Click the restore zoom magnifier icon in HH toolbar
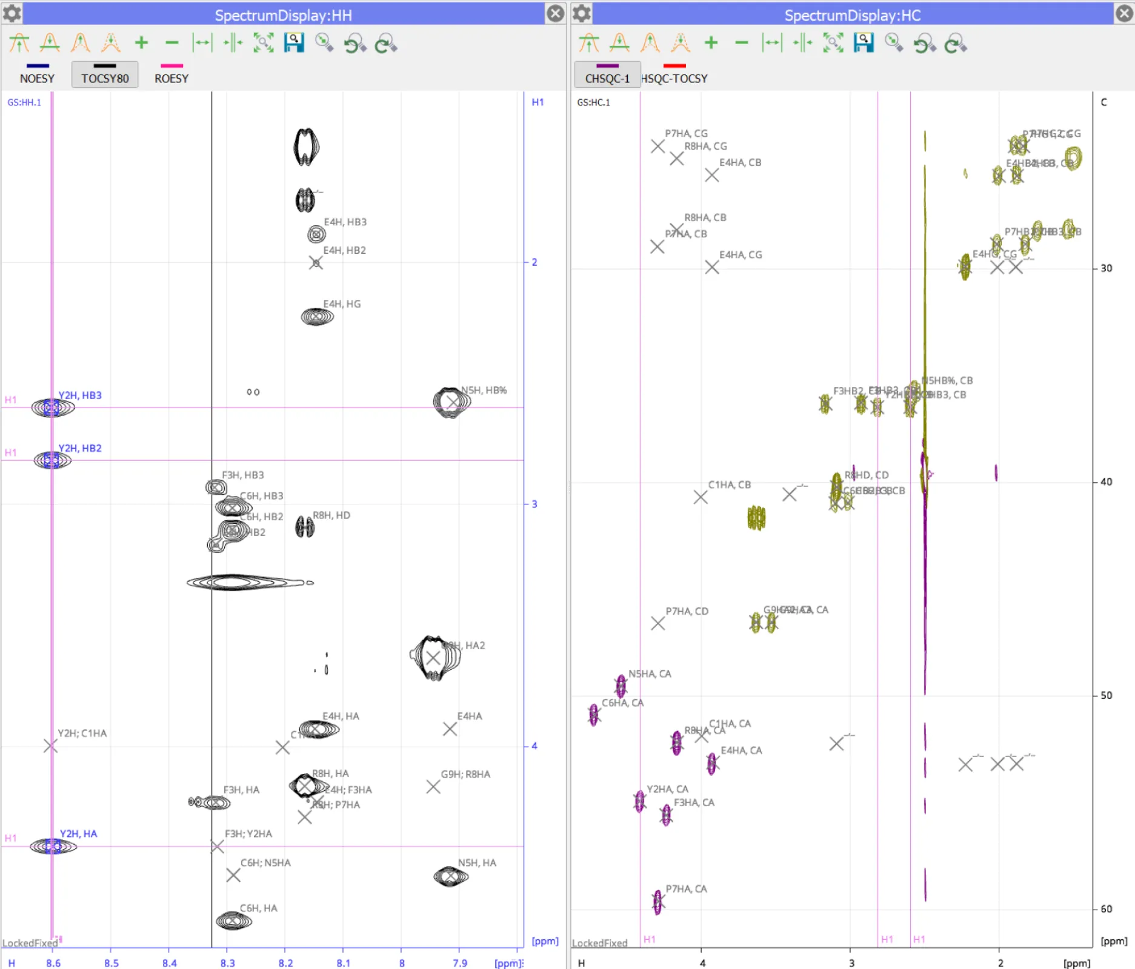The height and width of the screenshot is (969, 1135). pyautogui.click(x=324, y=43)
